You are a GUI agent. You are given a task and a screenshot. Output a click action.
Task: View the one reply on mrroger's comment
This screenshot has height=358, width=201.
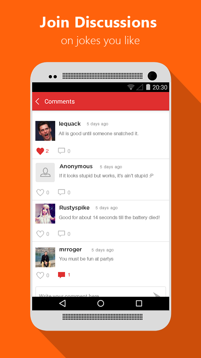[x=62, y=275]
